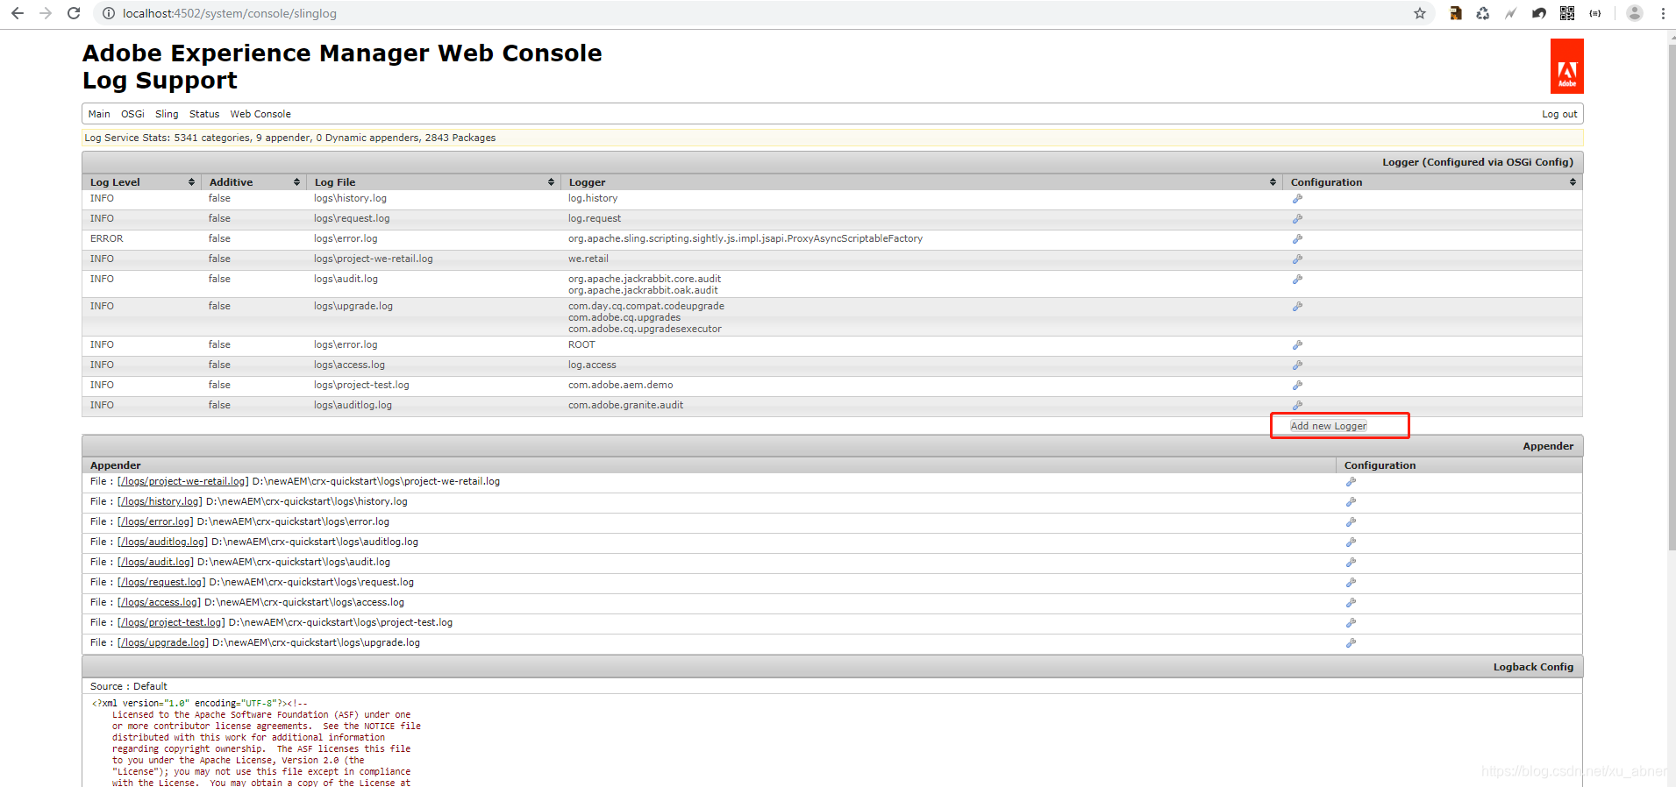Select com.adobe.aem.demo logger text
This screenshot has width=1676, height=787.
620,386
